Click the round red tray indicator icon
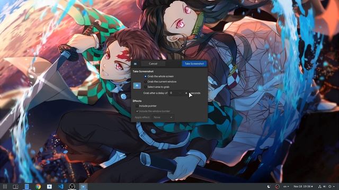 click(277, 186)
